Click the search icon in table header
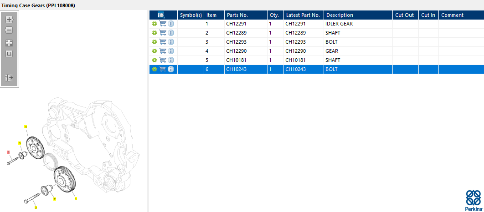484x212 pixels. [x=161, y=15]
